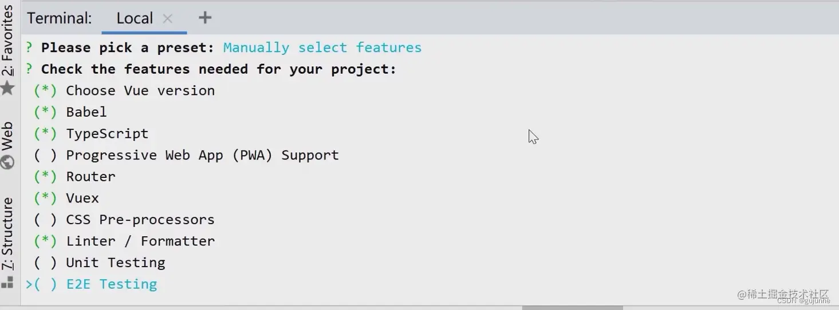Open the Favorites star icon in sidebar

pyautogui.click(x=7, y=88)
